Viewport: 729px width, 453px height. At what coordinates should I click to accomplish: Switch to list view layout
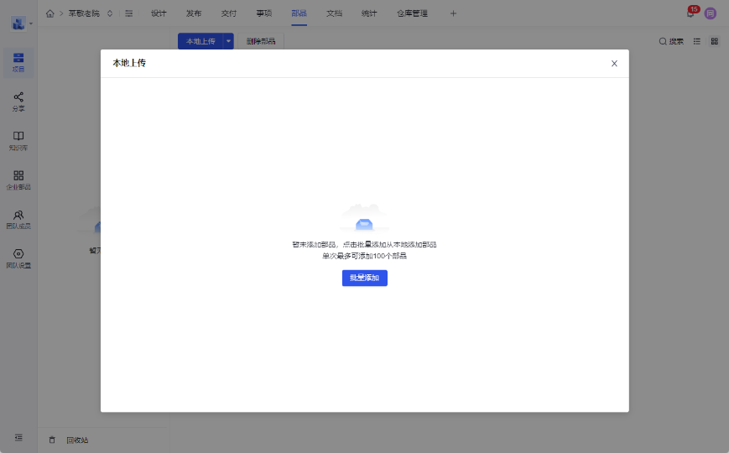coord(697,41)
